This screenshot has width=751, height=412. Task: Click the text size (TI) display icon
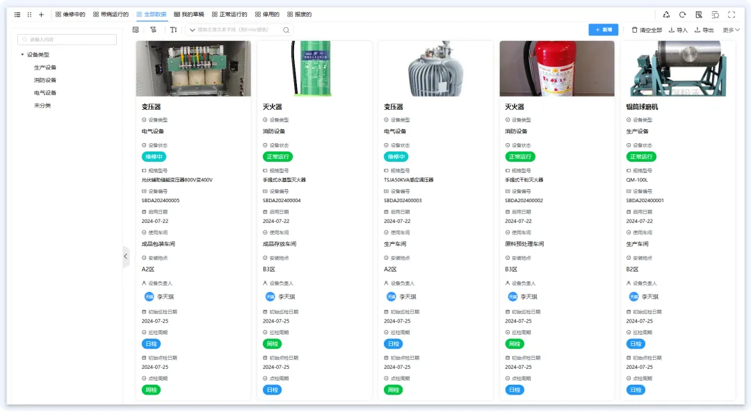pyautogui.click(x=173, y=30)
